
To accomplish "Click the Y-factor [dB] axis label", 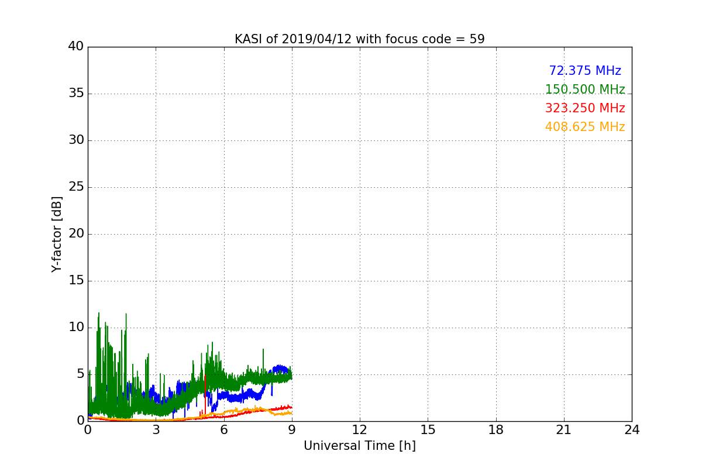I will click(x=57, y=234).
